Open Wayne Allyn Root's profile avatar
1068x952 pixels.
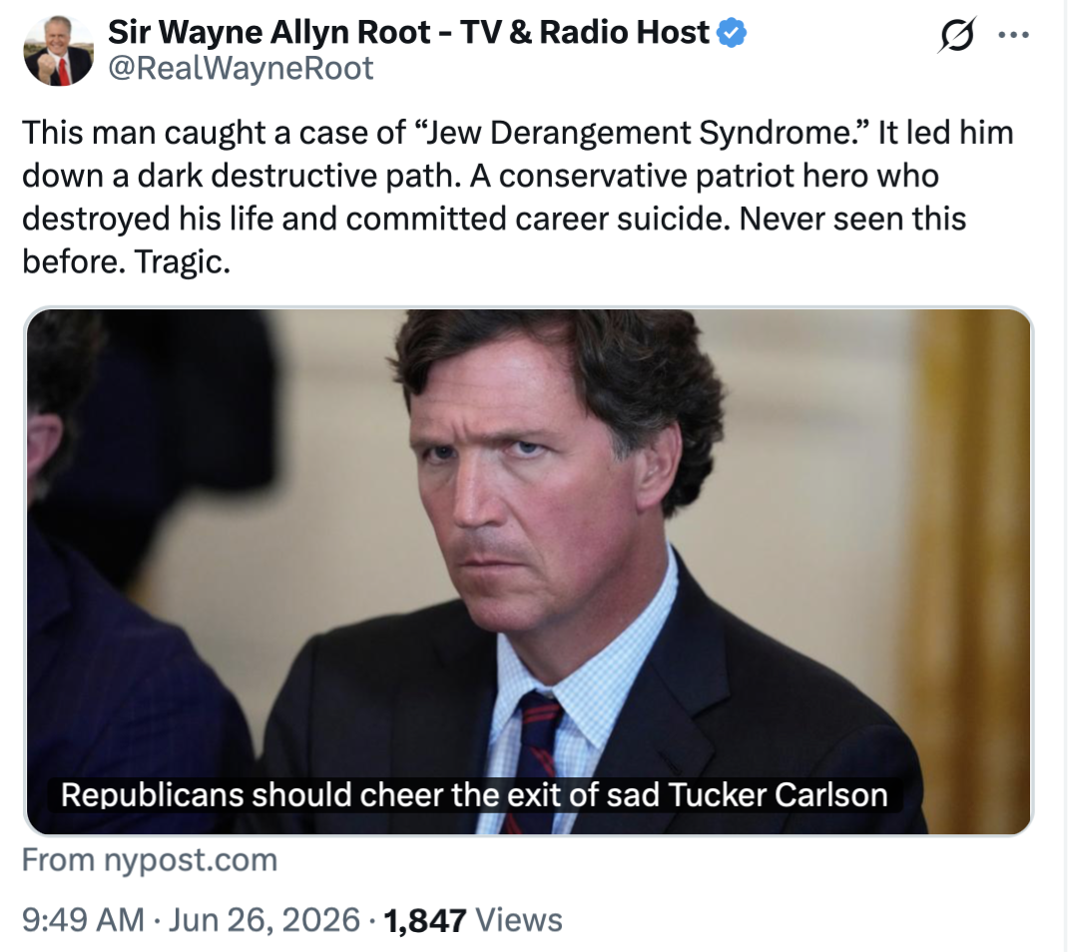click(58, 50)
